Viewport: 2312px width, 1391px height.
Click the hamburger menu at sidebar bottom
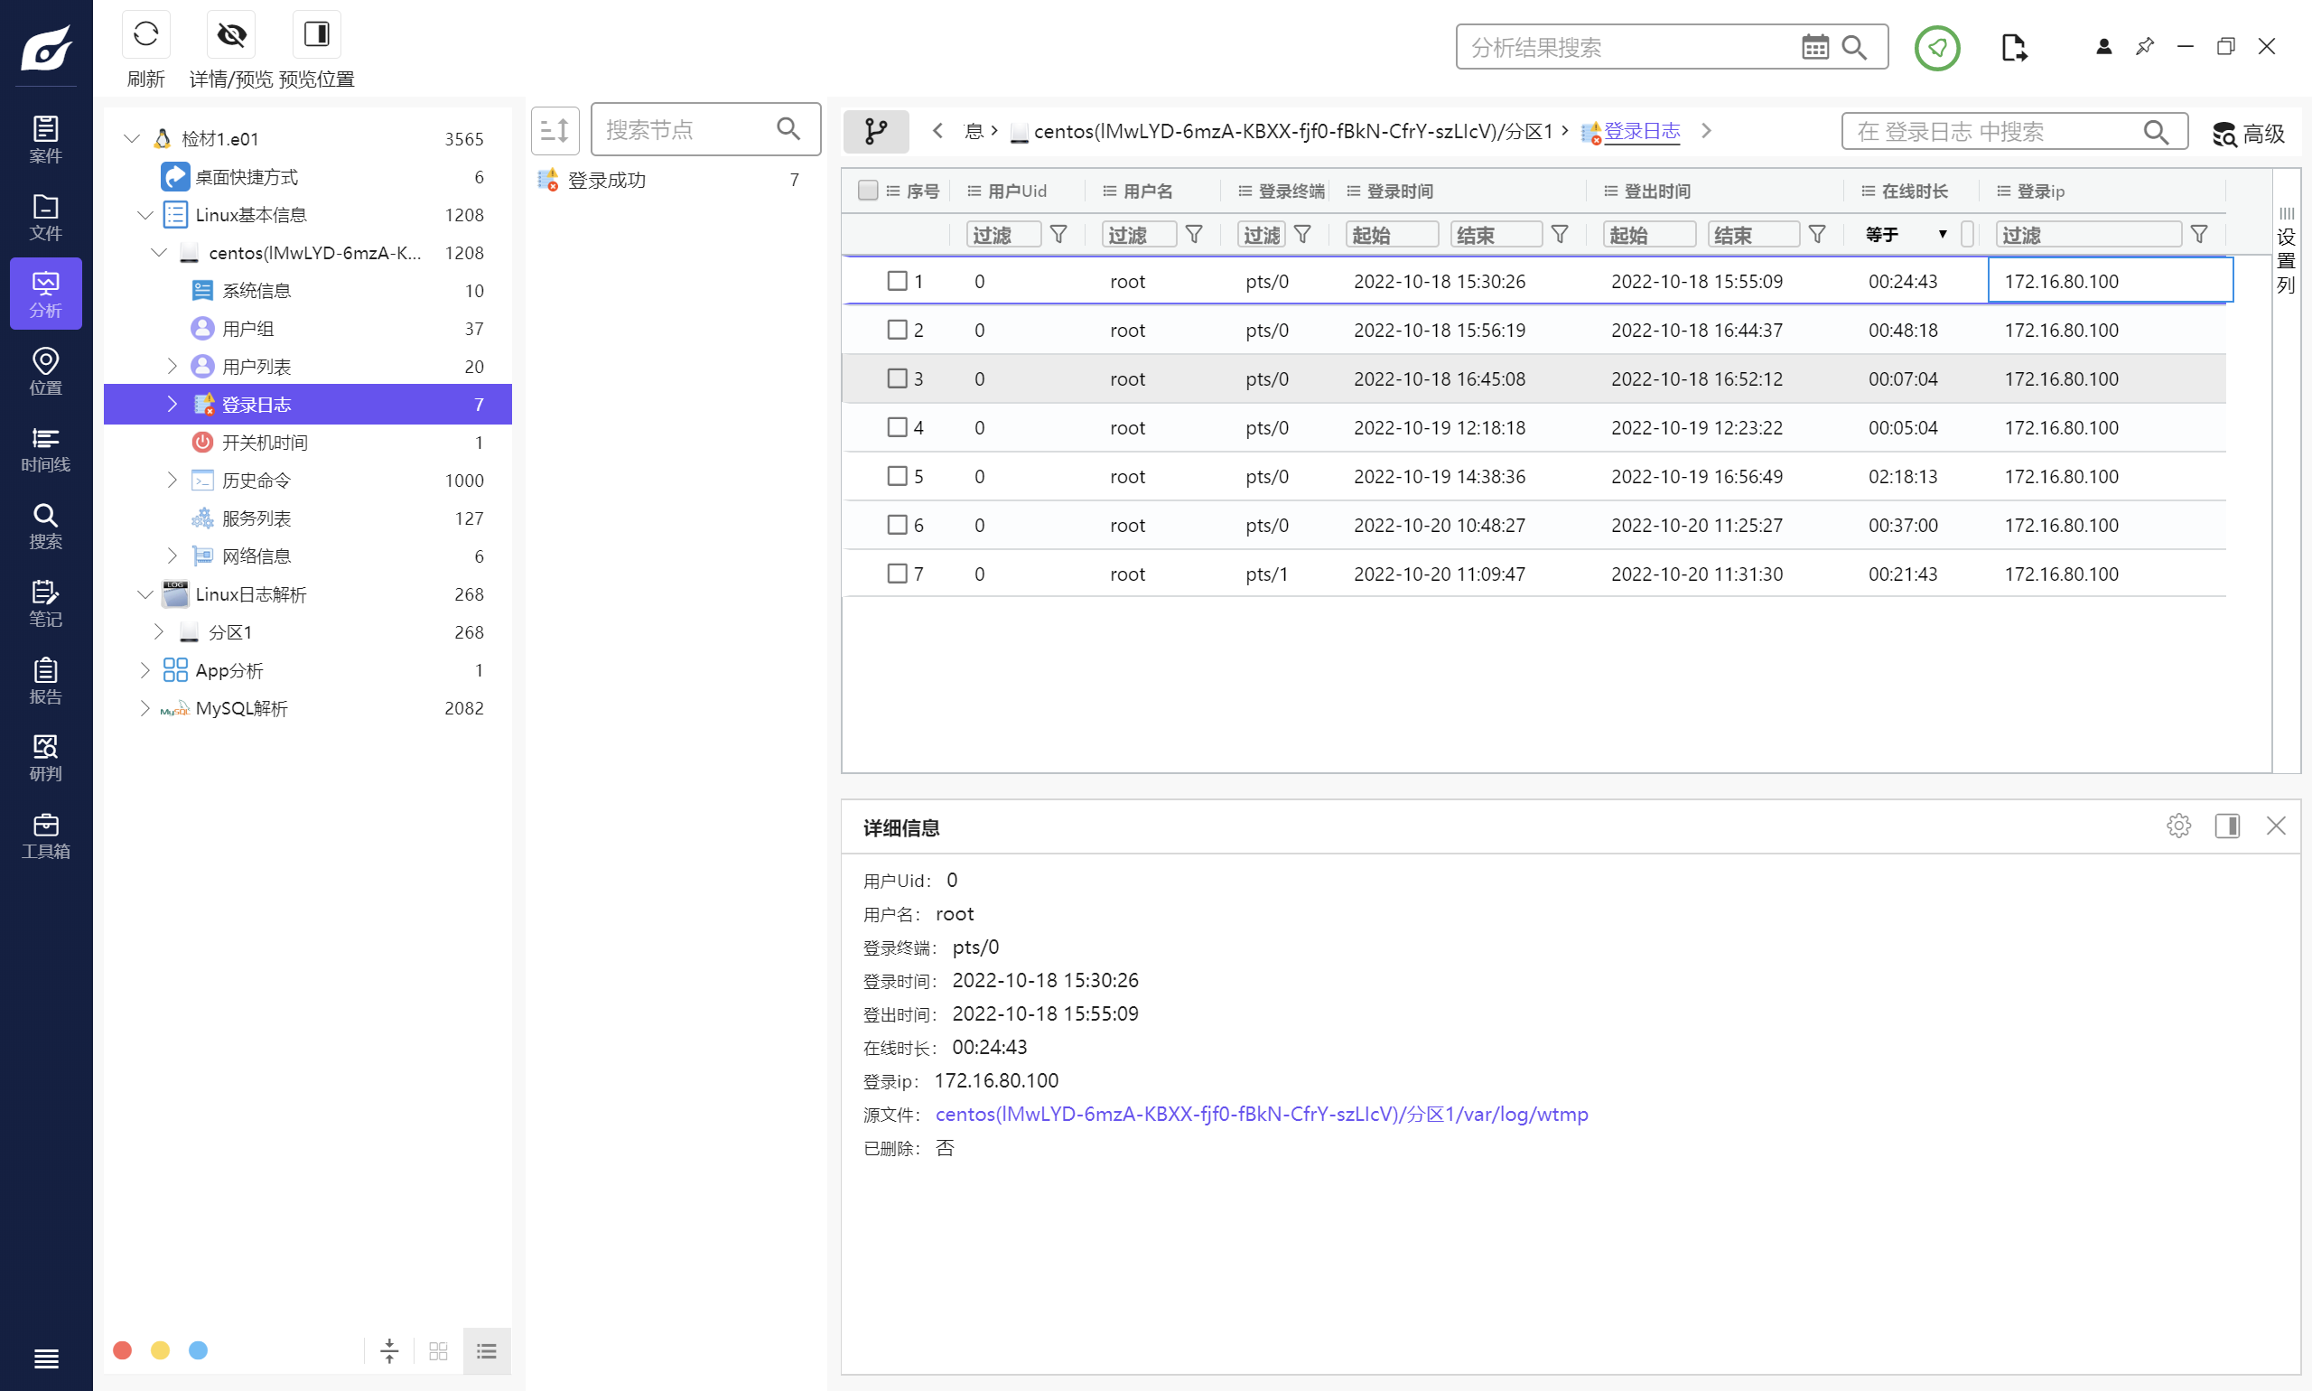46,1358
